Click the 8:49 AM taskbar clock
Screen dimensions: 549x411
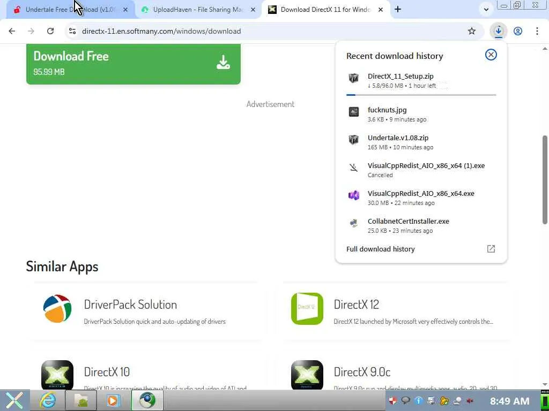click(x=509, y=401)
